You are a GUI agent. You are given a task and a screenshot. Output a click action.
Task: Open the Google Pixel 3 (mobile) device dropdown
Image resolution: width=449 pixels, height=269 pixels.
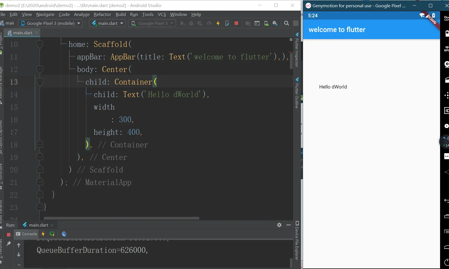[x=51, y=23]
